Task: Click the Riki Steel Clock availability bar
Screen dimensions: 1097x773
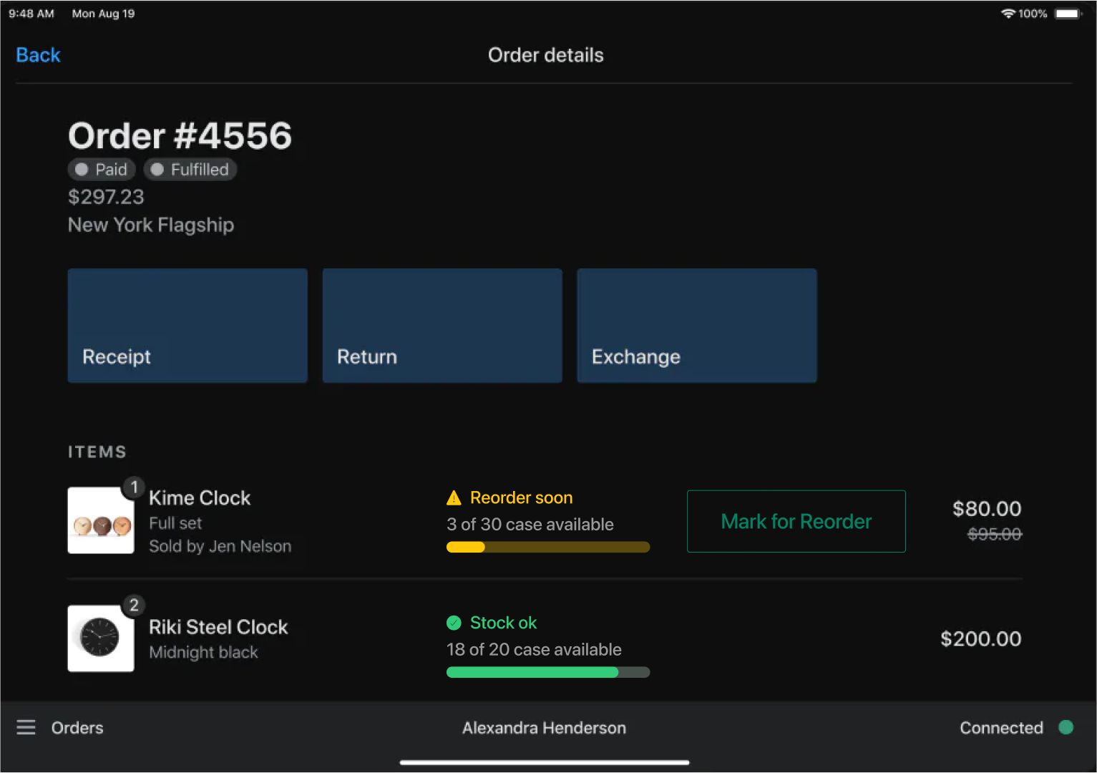Action: (x=547, y=671)
